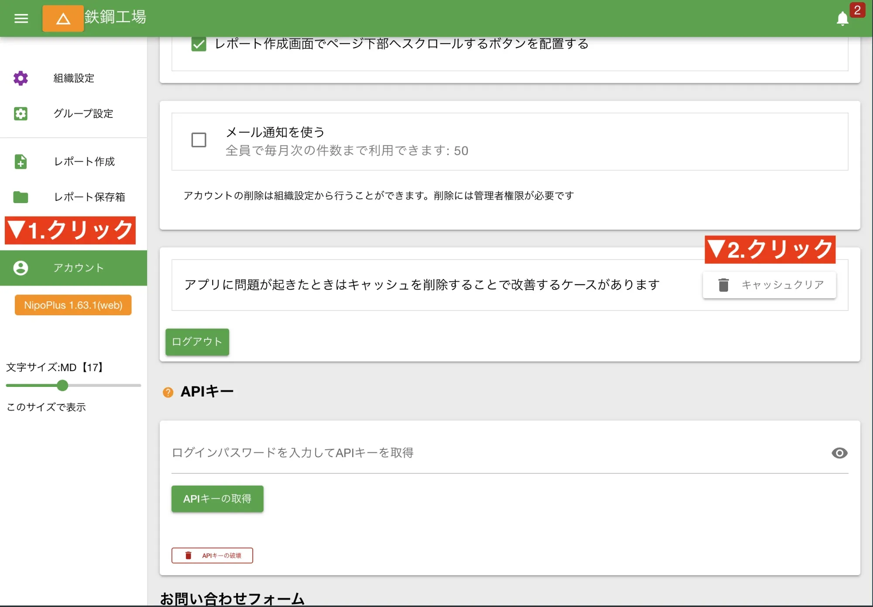Enable the メール通知を使う checkbox
The width and height of the screenshot is (873, 607).
199,140
